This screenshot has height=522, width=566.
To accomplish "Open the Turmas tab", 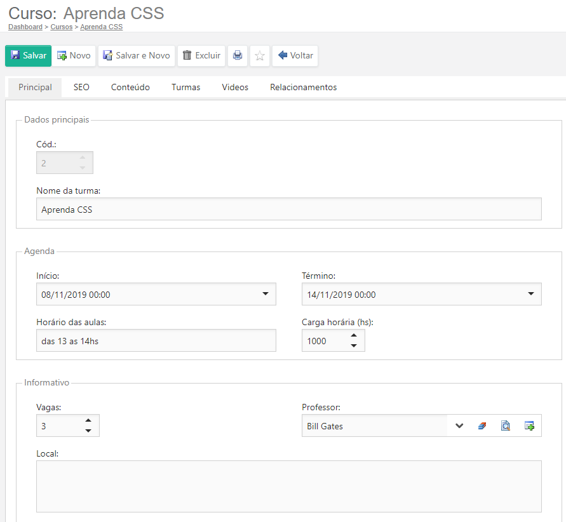I will tap(185, 88).
